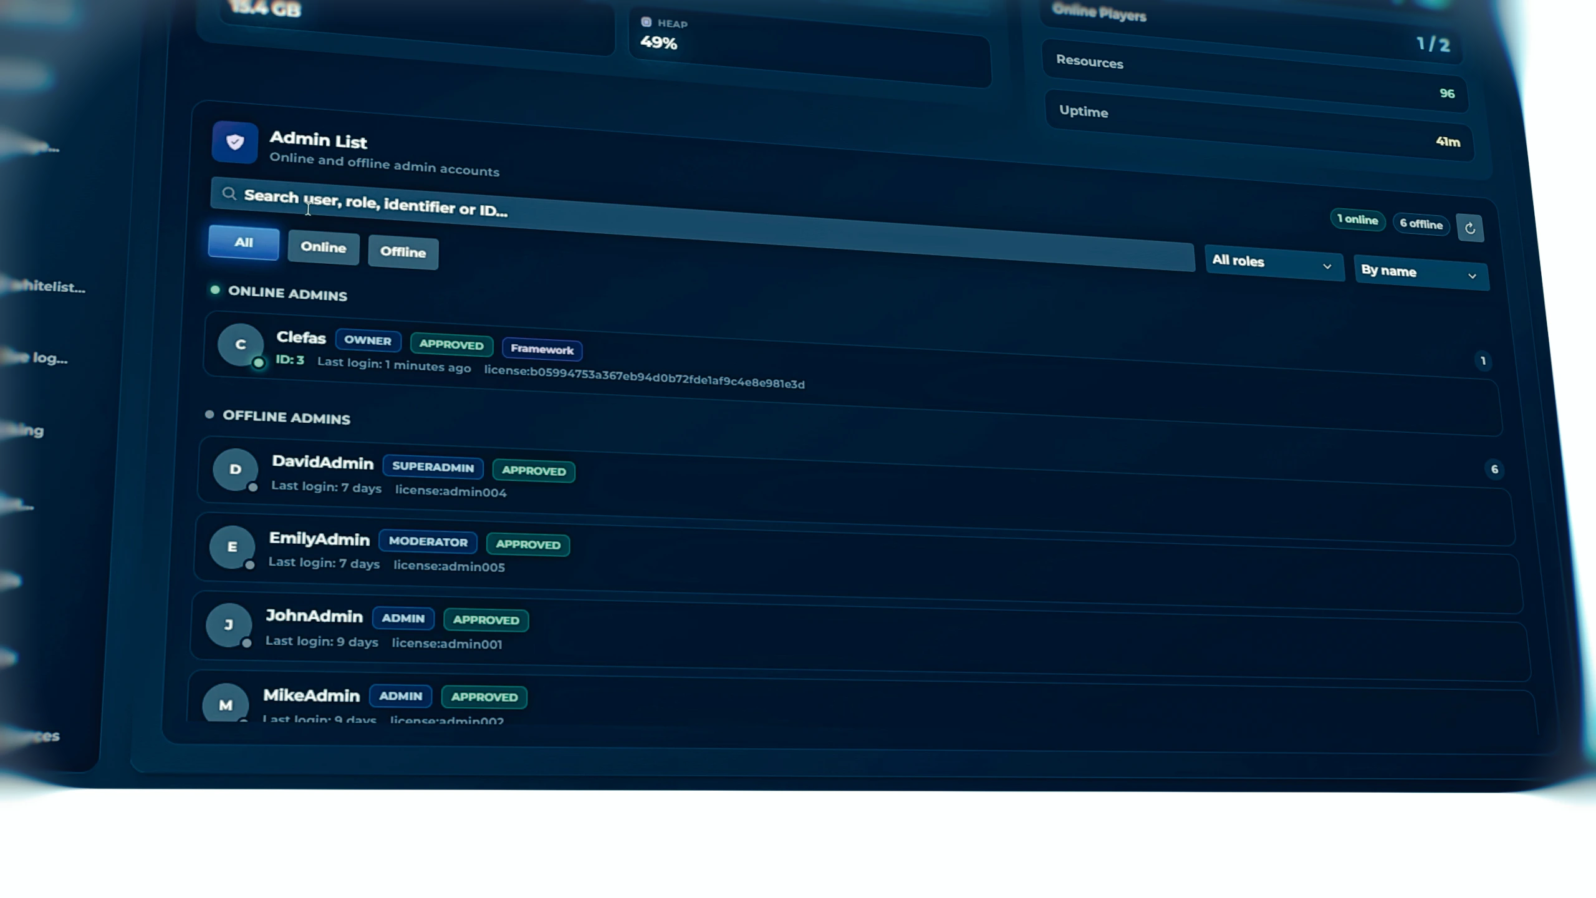Click the count badge 1 on Clefas row
The height and width of the screenshot is (898, 1596).
coord(1483,360)
